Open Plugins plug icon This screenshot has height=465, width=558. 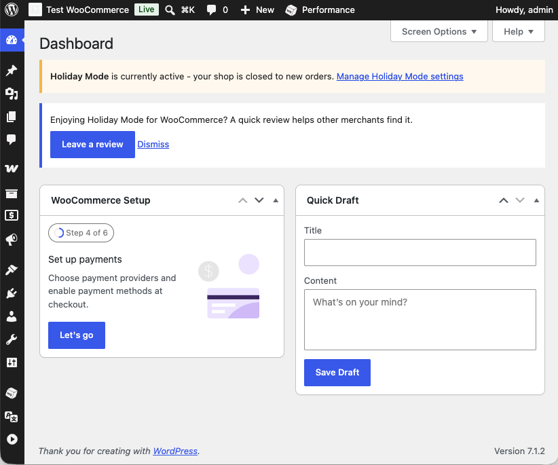point(12,293)
